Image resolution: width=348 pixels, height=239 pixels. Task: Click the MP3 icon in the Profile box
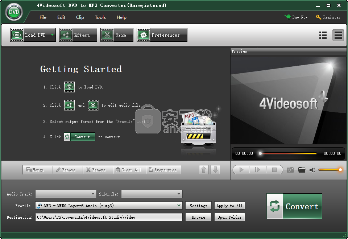(x=40, y=206)
